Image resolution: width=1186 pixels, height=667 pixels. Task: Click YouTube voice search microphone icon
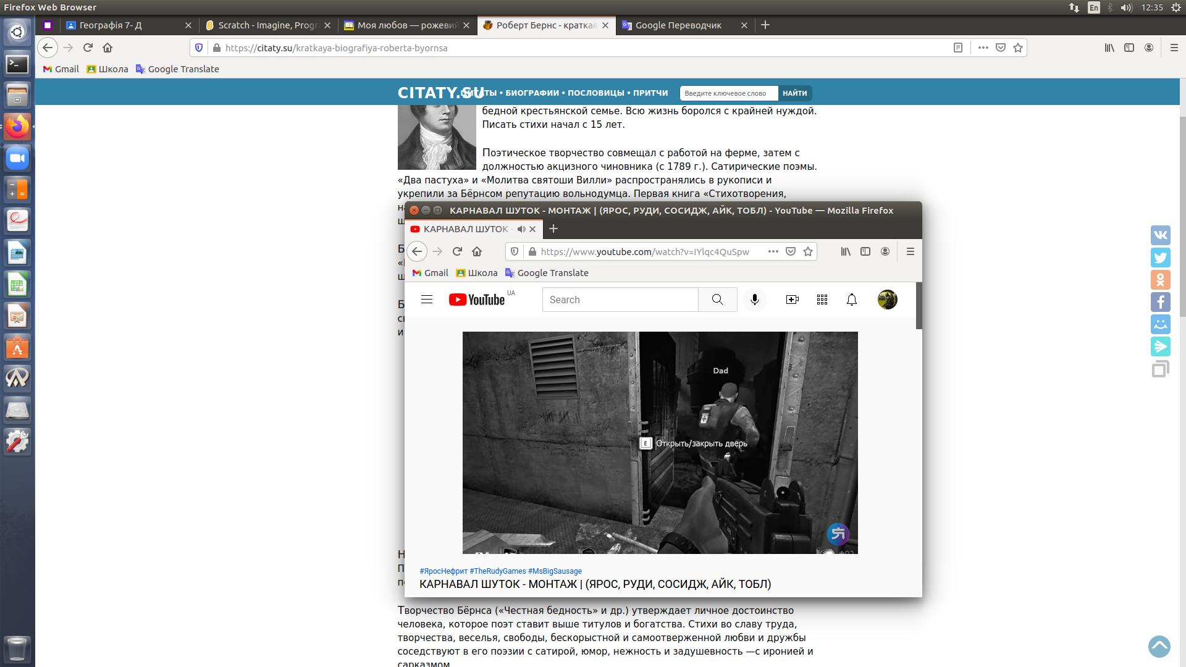754,300
